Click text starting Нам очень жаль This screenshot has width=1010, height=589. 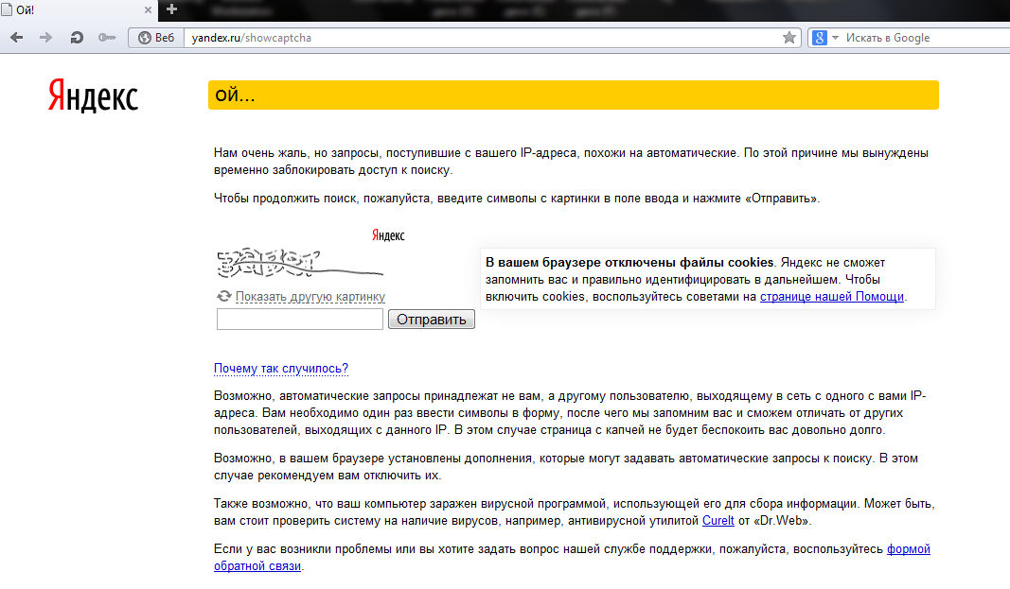click(572, 162)
